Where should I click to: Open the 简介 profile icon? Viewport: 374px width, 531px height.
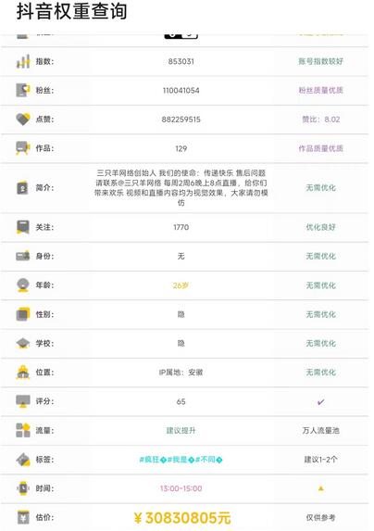tap(22, 188)
